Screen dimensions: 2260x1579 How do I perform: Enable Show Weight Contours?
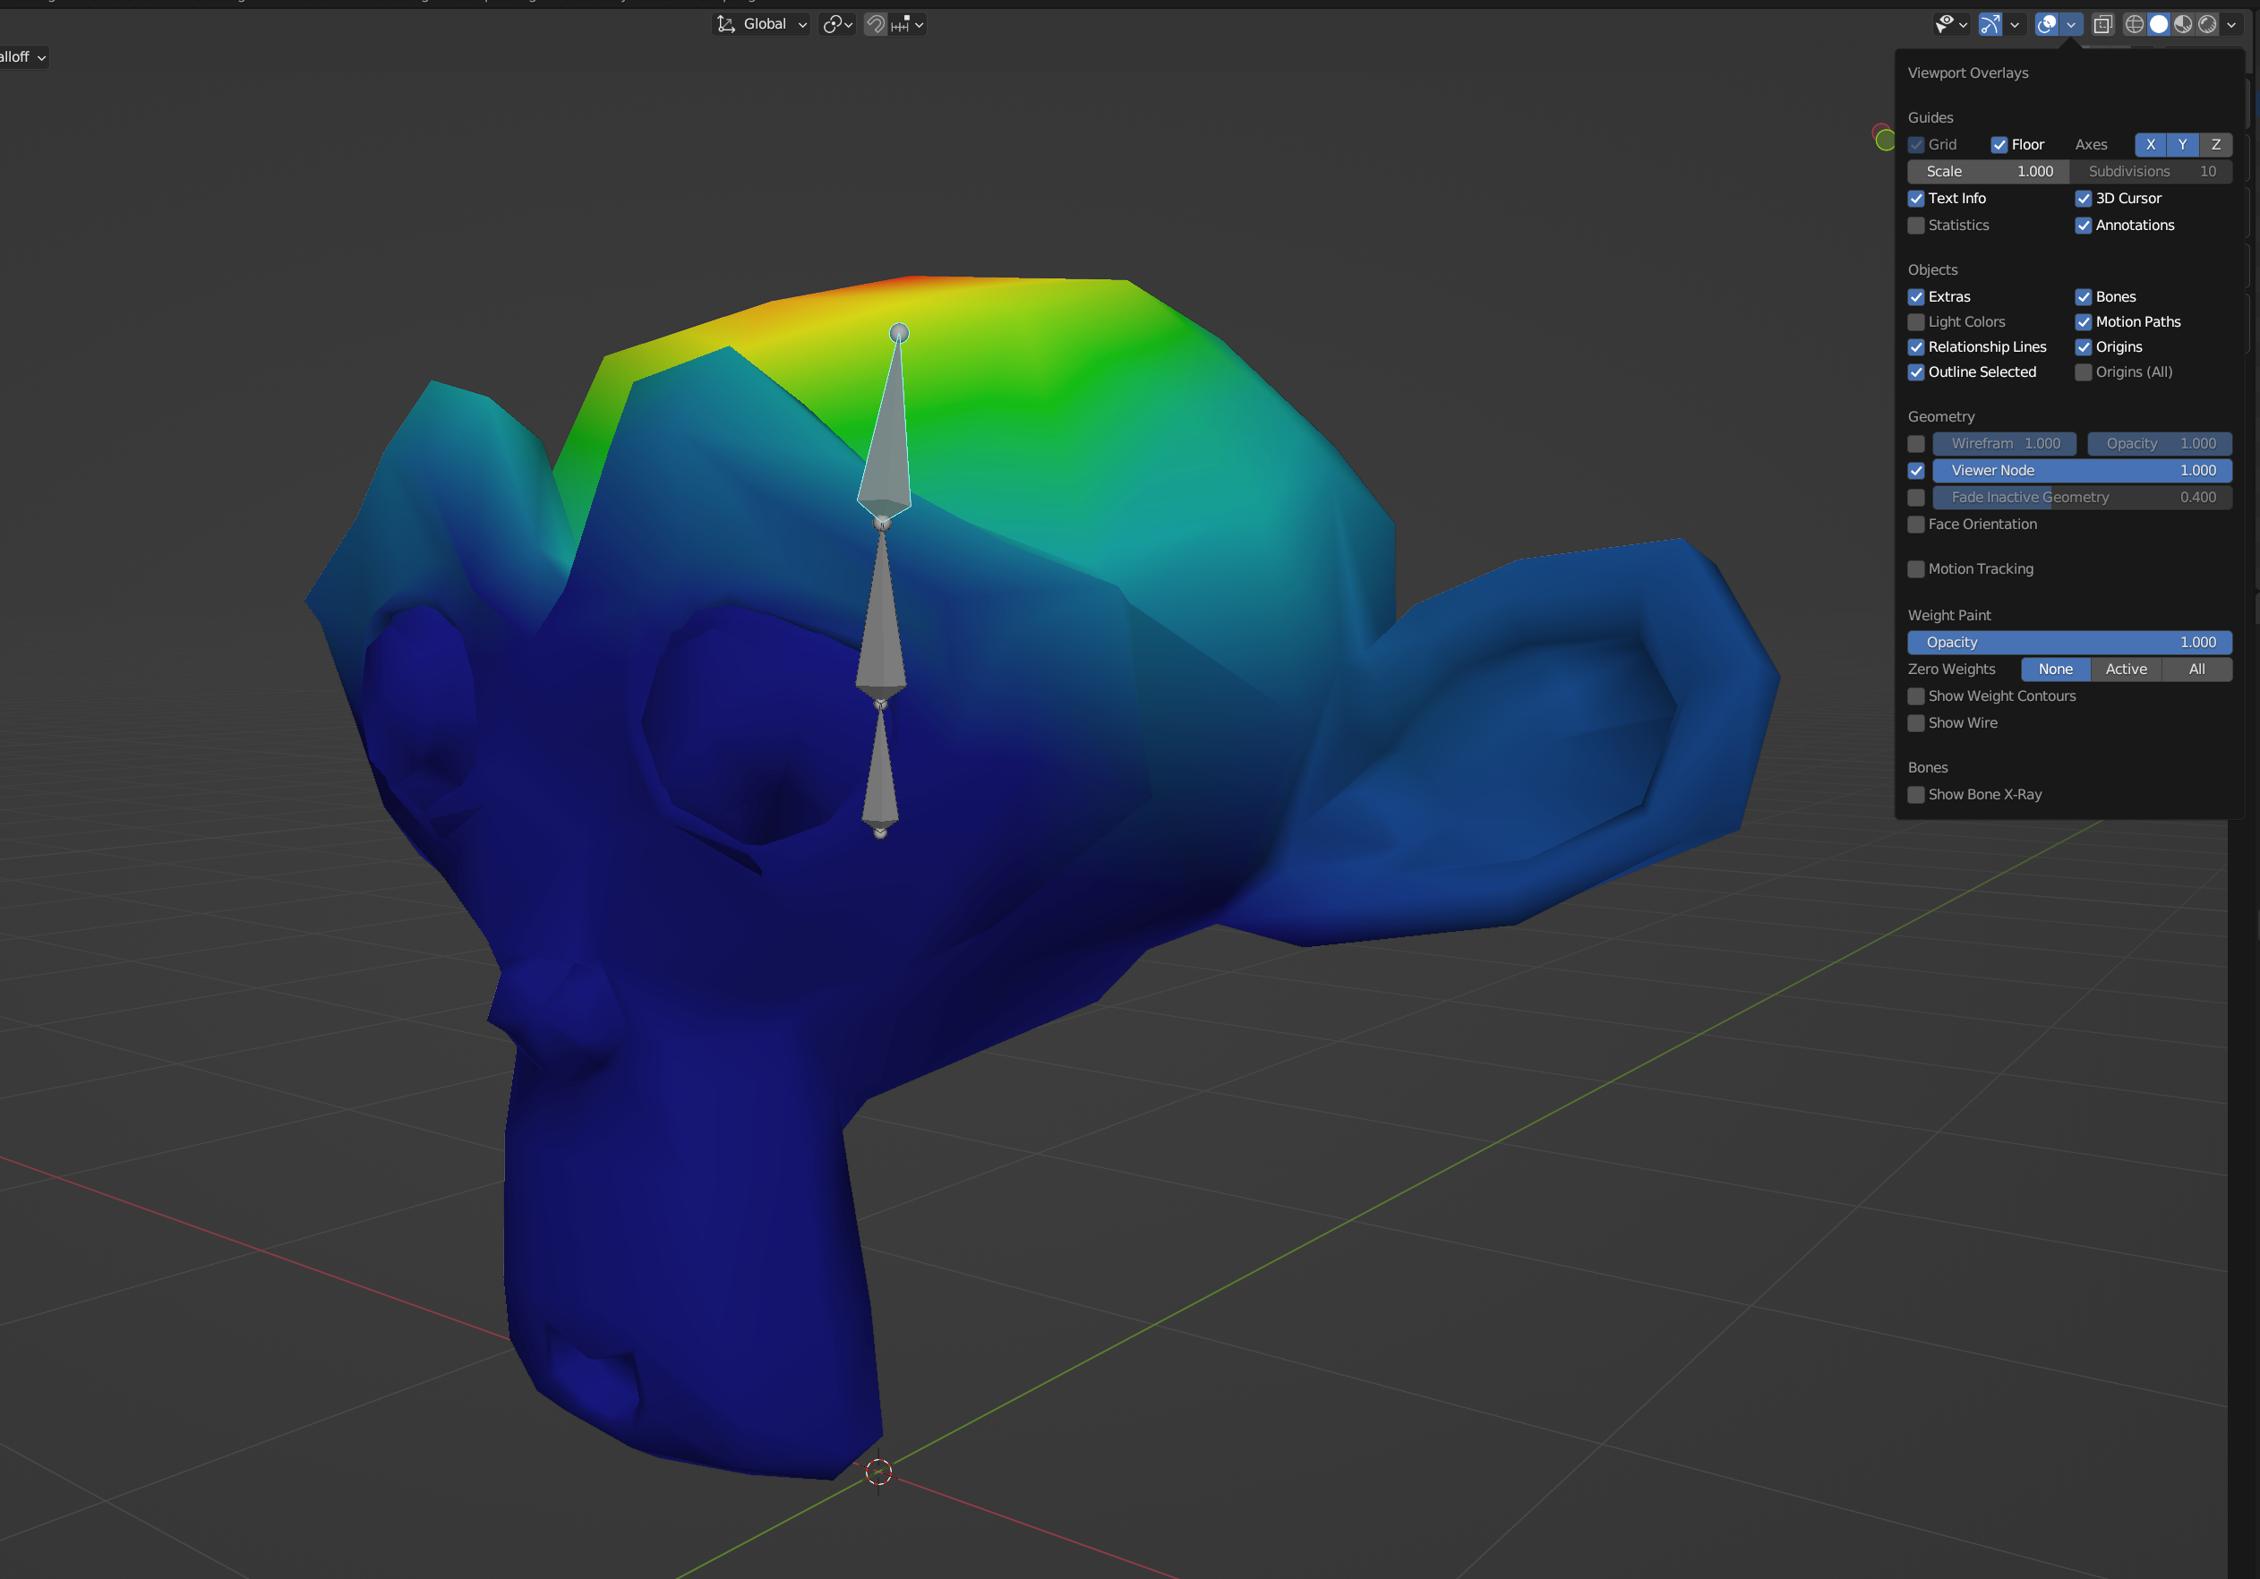point(1916,696)
